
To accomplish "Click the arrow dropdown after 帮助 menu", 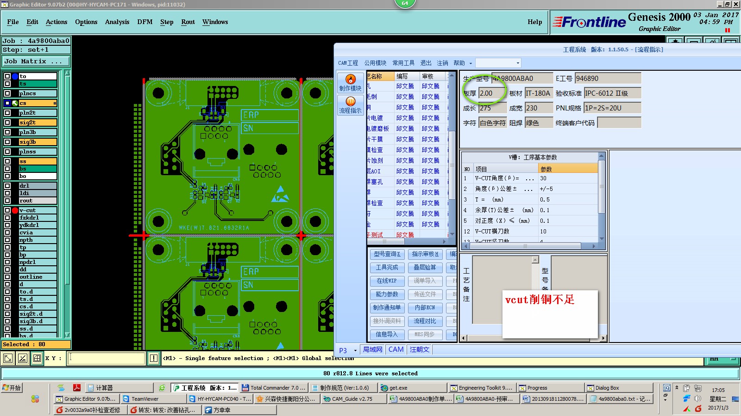I will (x=471, y=63).
